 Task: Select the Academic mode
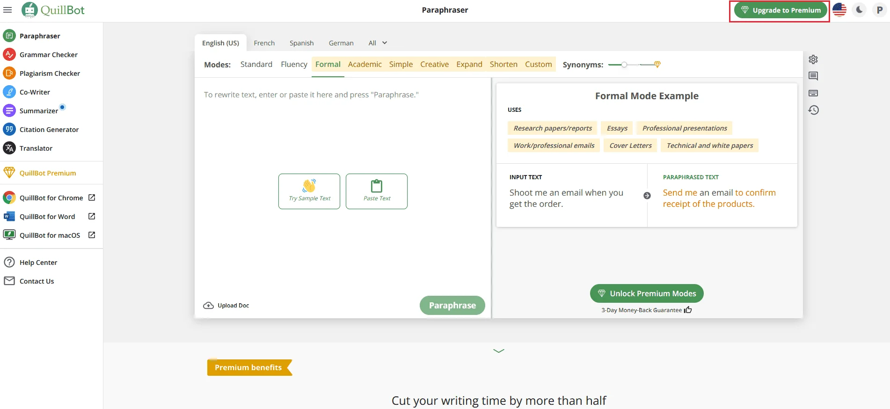point(365,64)
